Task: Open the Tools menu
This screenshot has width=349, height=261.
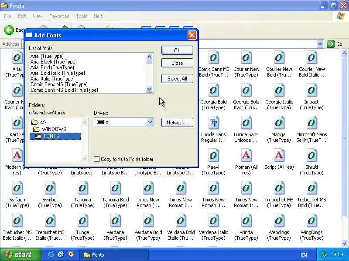Action: 82,16
